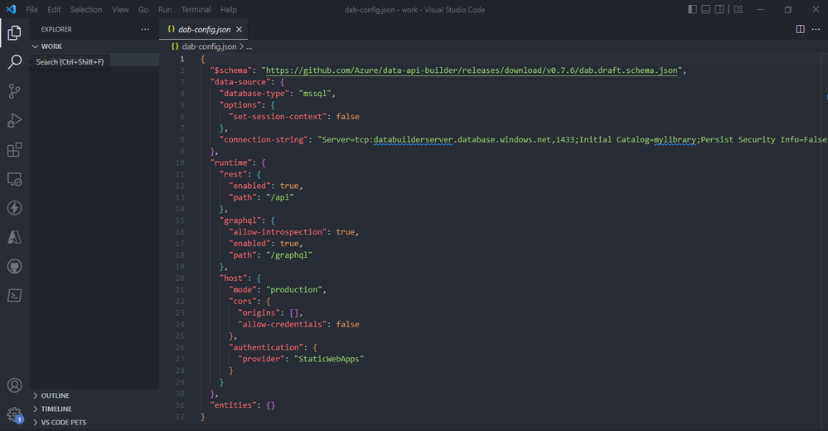The image size is (828, 431).
Task: Open the Search view icon
Action: (x=14, y=62)
